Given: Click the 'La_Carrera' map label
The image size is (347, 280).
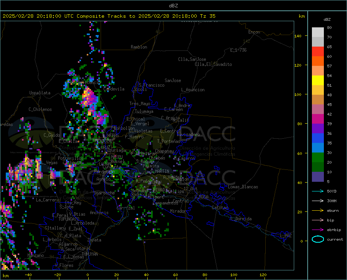Looking at the screenshot, I should click(47, 200).
